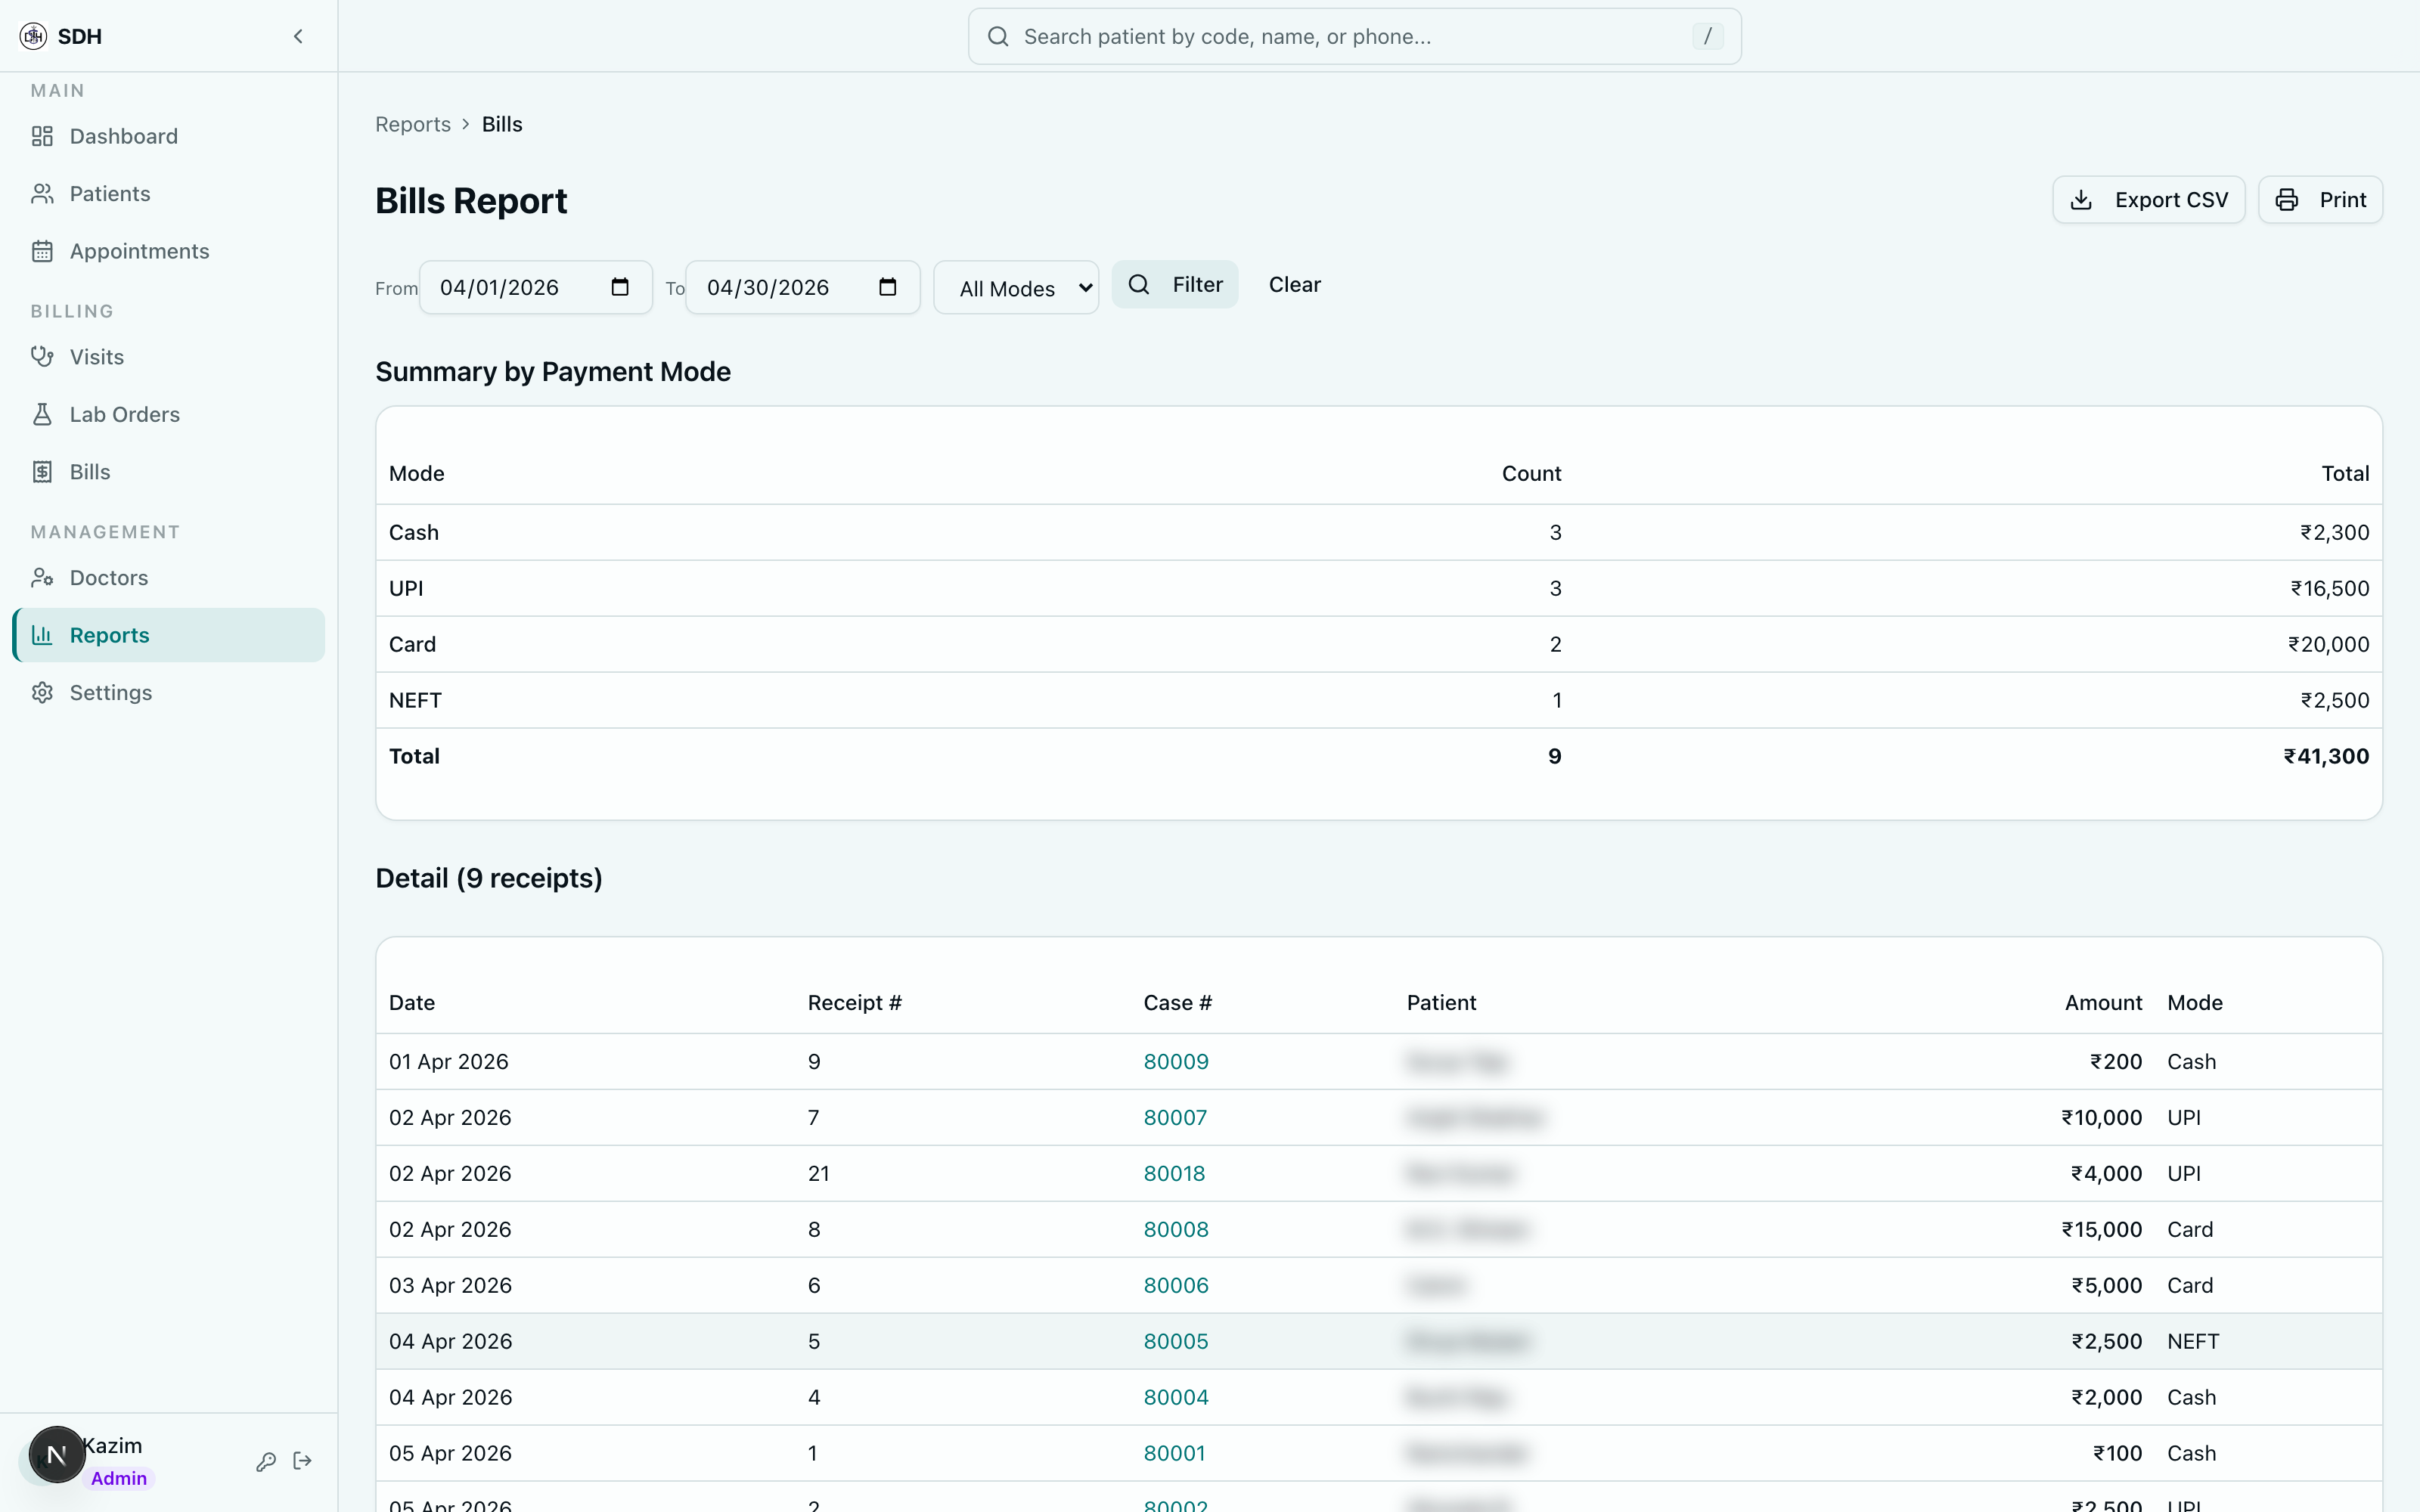This screenshot has width=2420, height=1512.
Task: Click the Export CSV download icon
Action: tap(2081, 200)
